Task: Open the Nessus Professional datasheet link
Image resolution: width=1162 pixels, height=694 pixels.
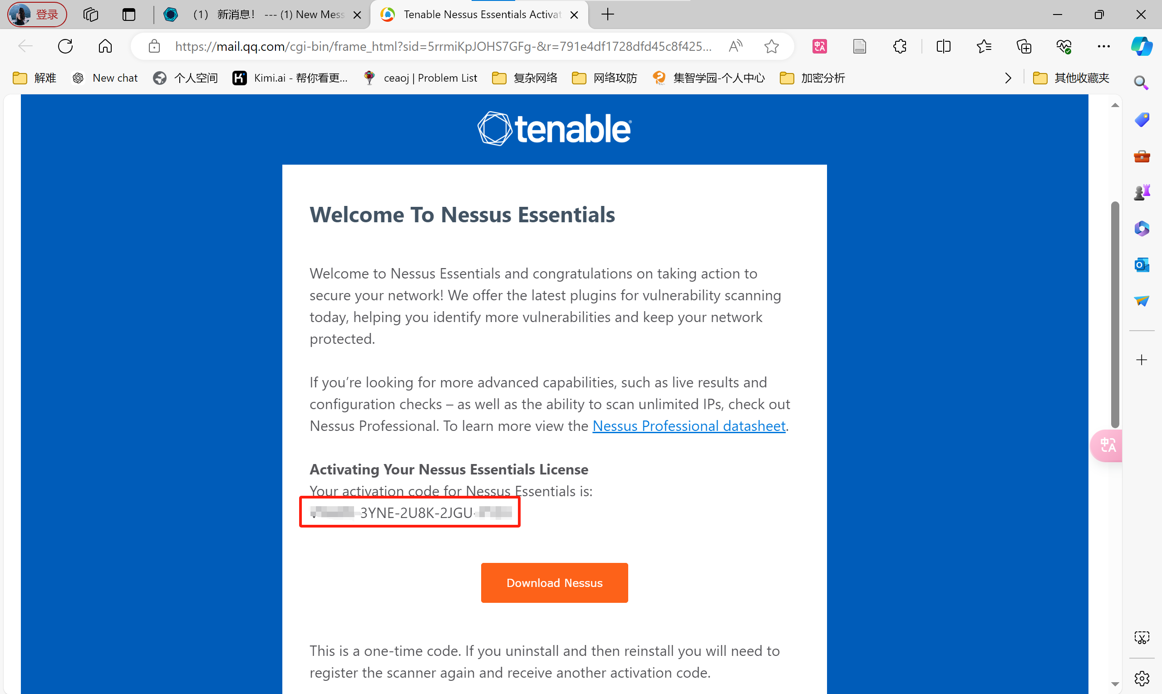Action: click(689, 425)
